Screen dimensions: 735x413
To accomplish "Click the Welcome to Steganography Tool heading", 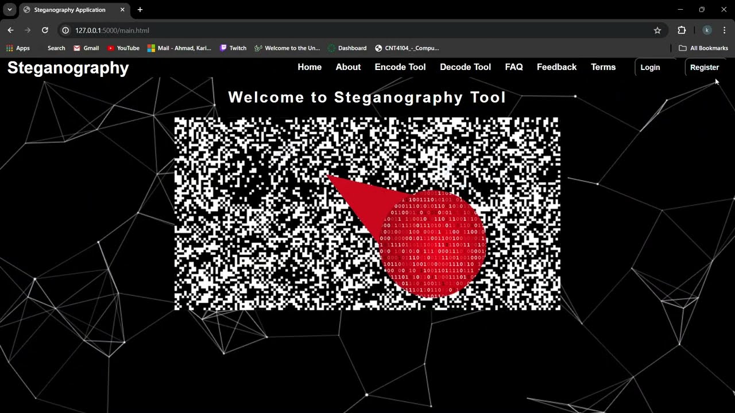I will pos(367,97).
